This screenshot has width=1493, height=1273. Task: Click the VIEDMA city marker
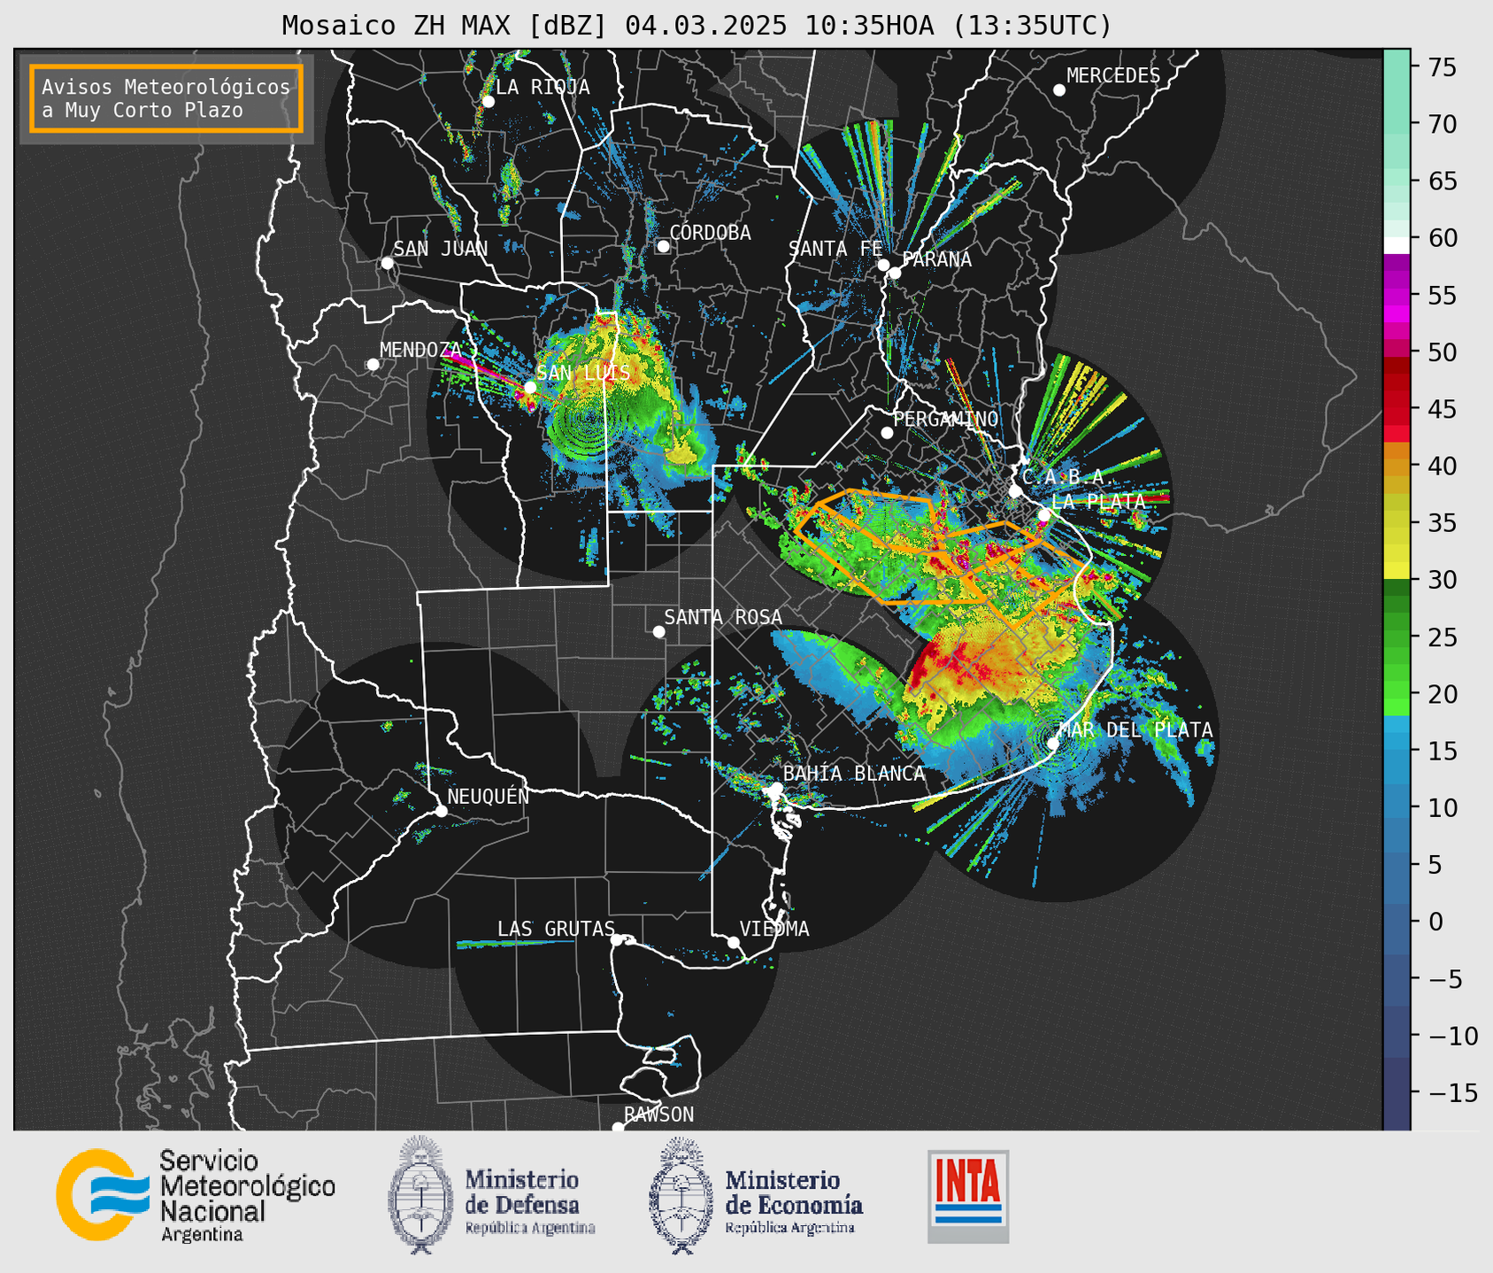pyautogui.click(x=734, y=942)
